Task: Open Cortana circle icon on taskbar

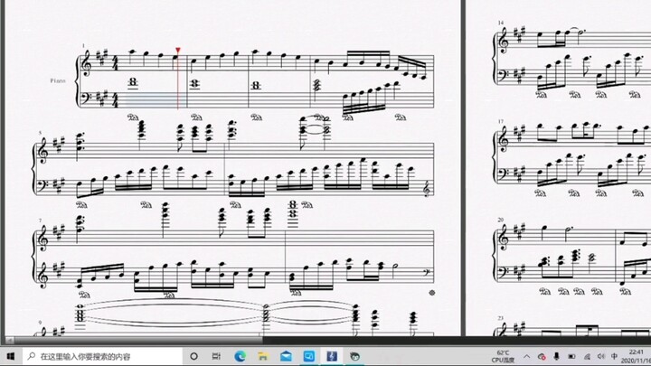Action: coord(193,356)
